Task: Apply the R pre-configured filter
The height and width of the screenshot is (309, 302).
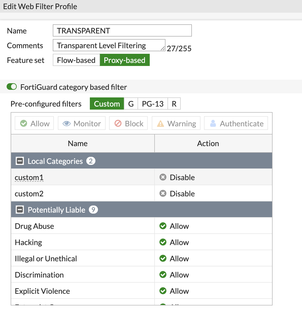Action: click(174, 104)
